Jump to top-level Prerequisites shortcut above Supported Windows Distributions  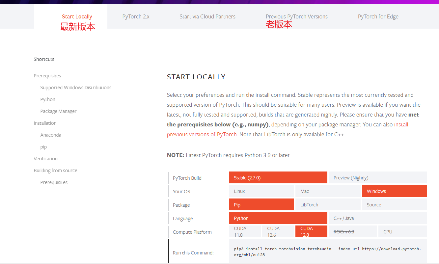coord(47,76)
